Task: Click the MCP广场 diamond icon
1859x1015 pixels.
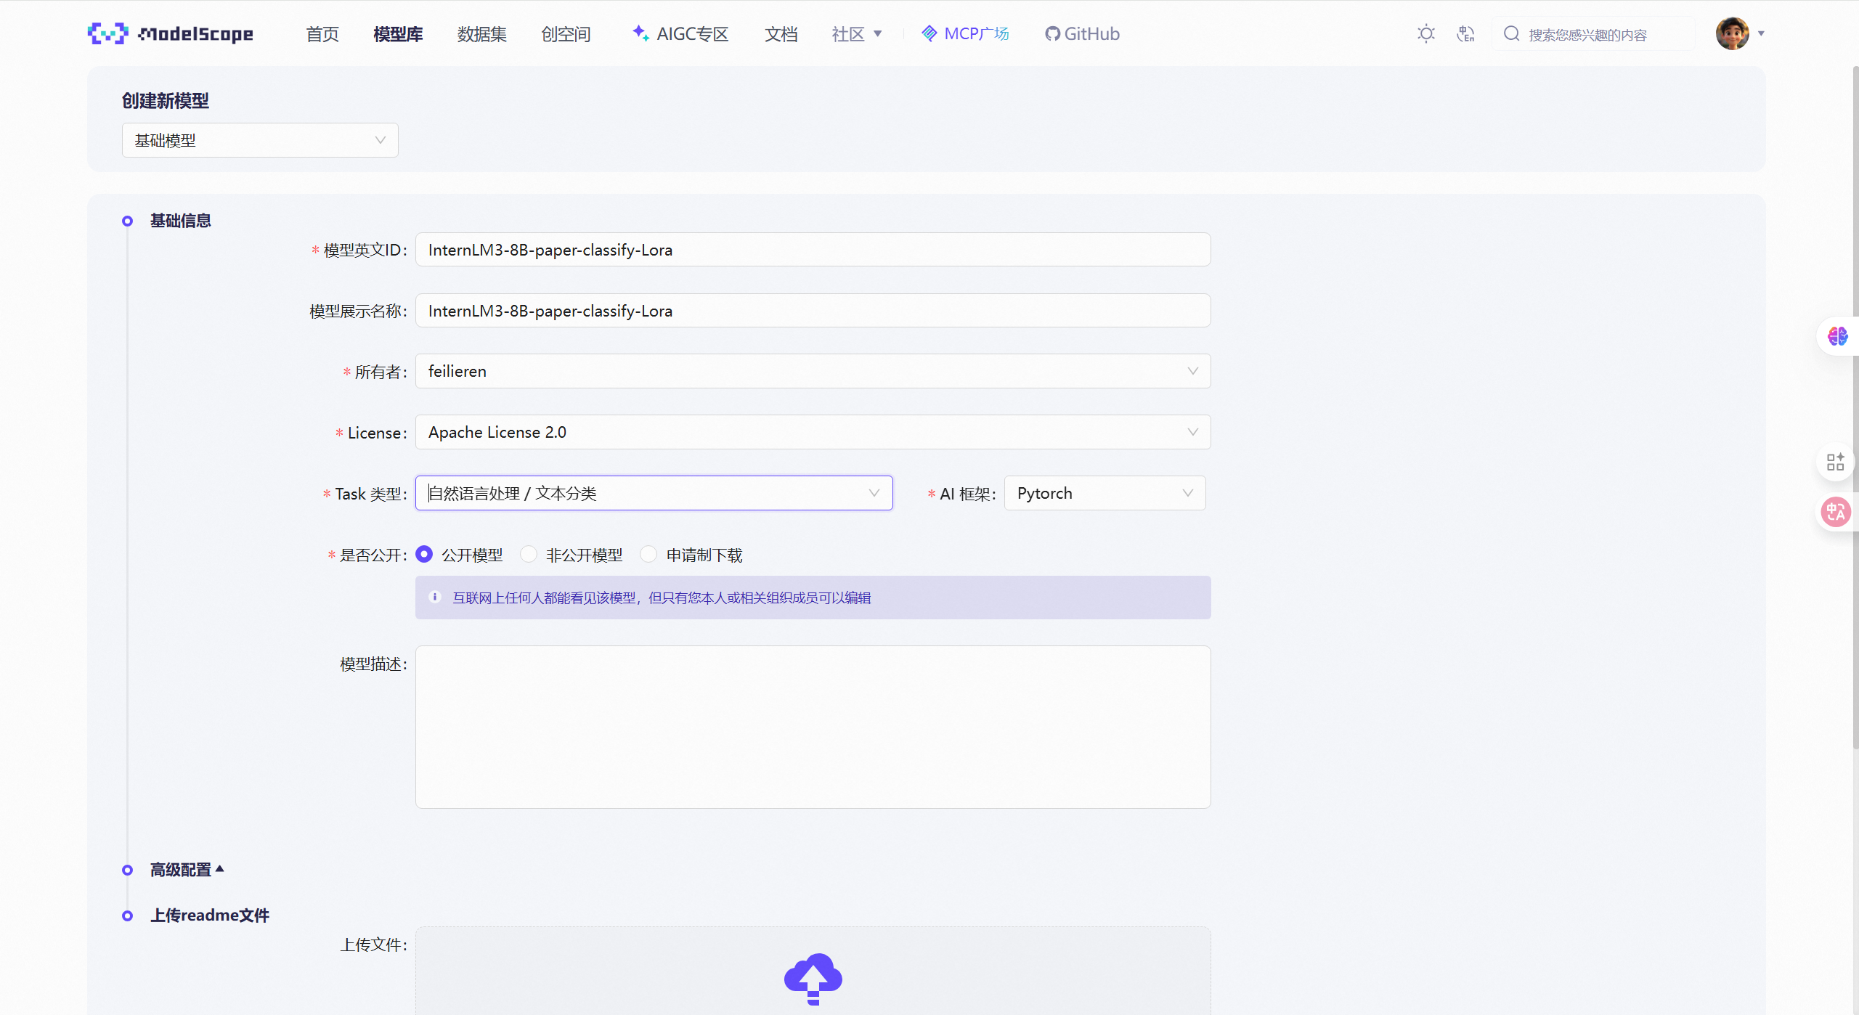Action: (929, 33)
